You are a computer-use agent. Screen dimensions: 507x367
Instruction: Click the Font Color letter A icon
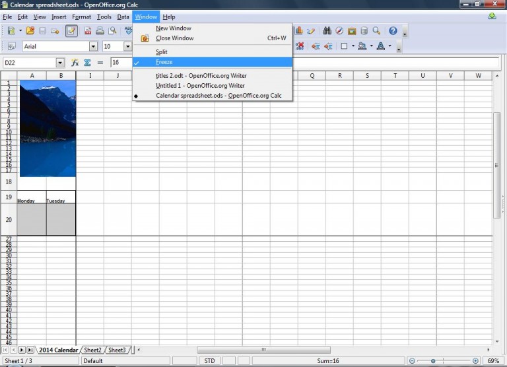381,46
